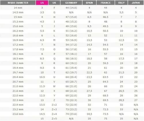Screen dimensions: 144x121
Task: Click US size 7 cell
Action: 42,45
